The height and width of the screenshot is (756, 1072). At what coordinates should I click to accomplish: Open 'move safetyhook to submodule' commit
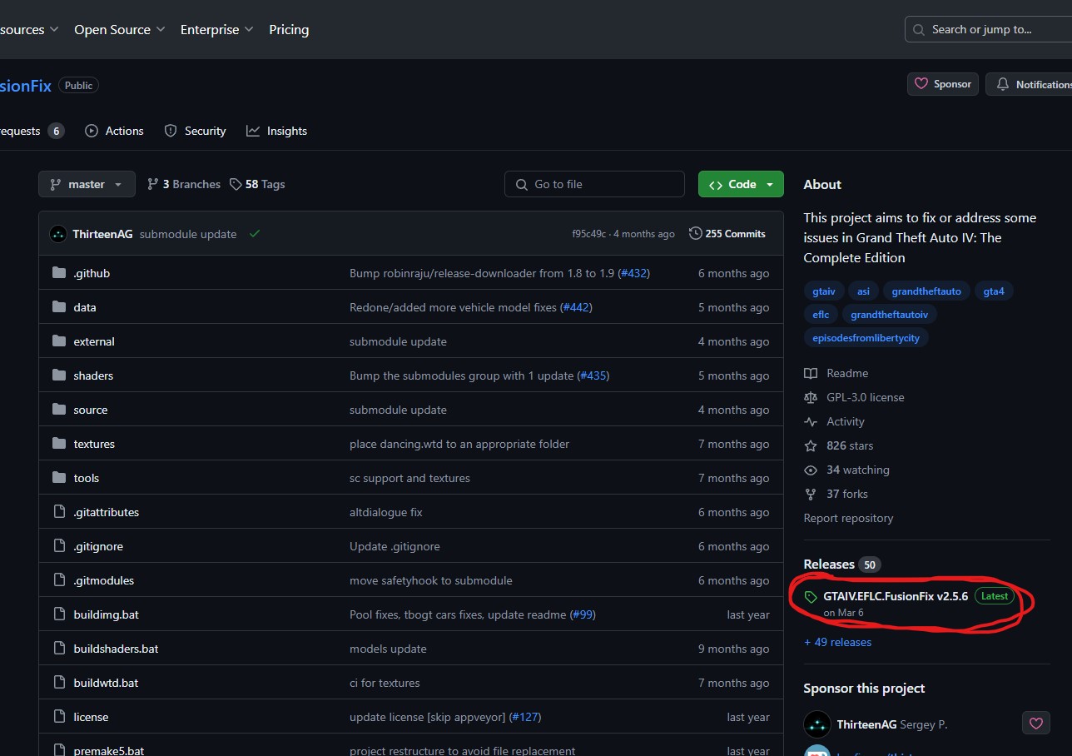(431, 580)
